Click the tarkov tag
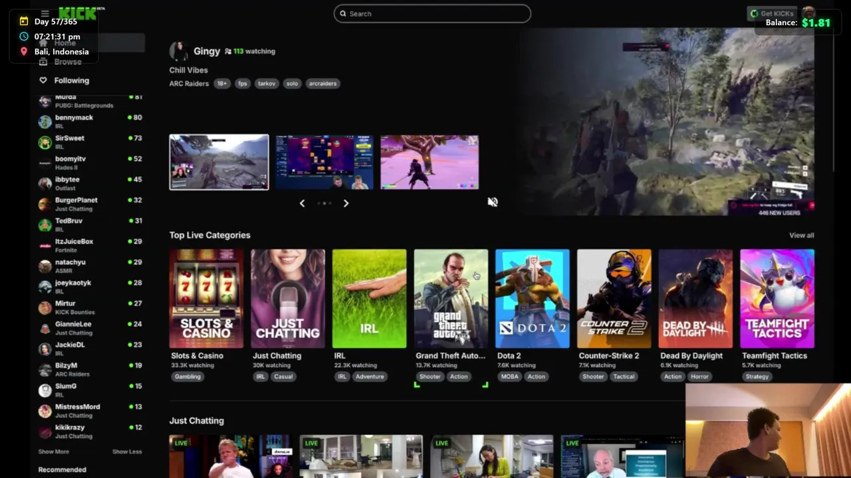The width and height of the screenshot is (851, 478). pos(267,84)
